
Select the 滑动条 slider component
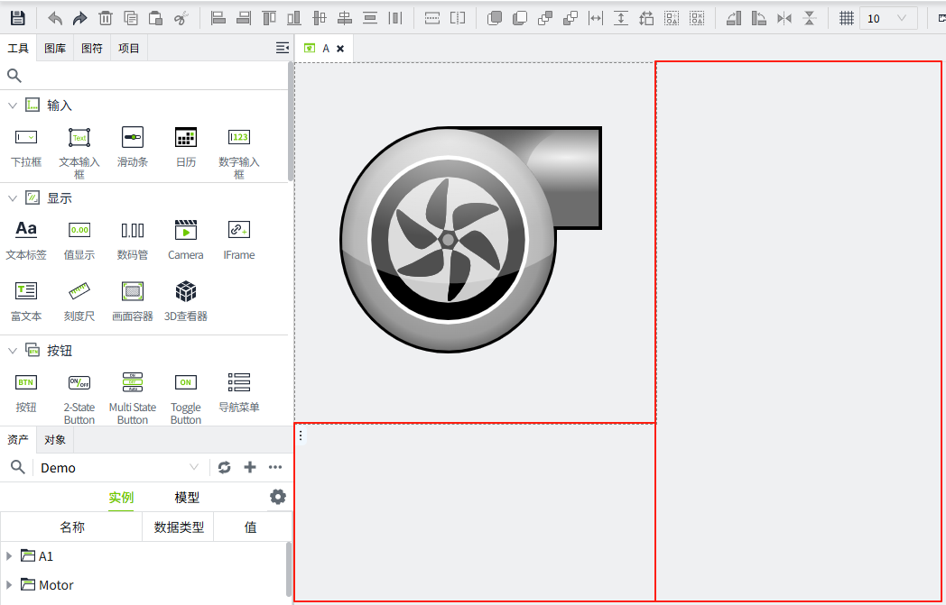(133, 146)
